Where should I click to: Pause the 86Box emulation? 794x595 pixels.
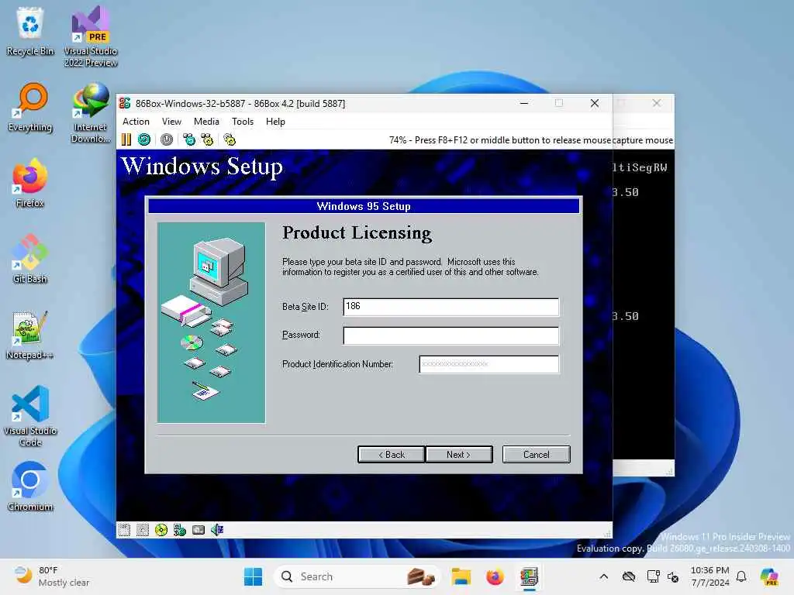coord(126,139)
